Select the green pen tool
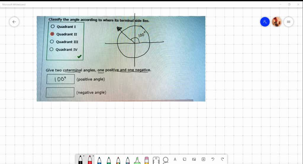The width and height of the screenshot is (303, 164). pos(109,160)
